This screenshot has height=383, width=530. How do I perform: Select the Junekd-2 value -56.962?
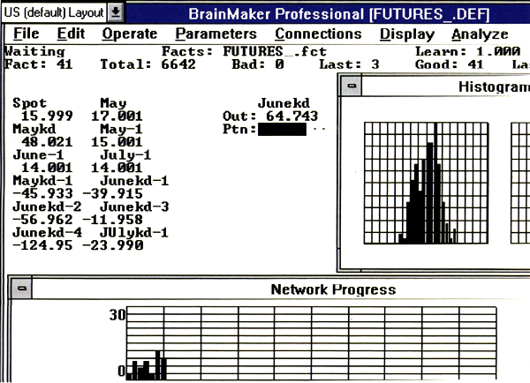point(42,220)
